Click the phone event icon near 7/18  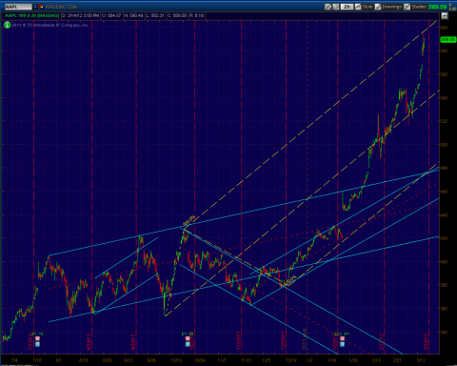[x=37, y=338]
